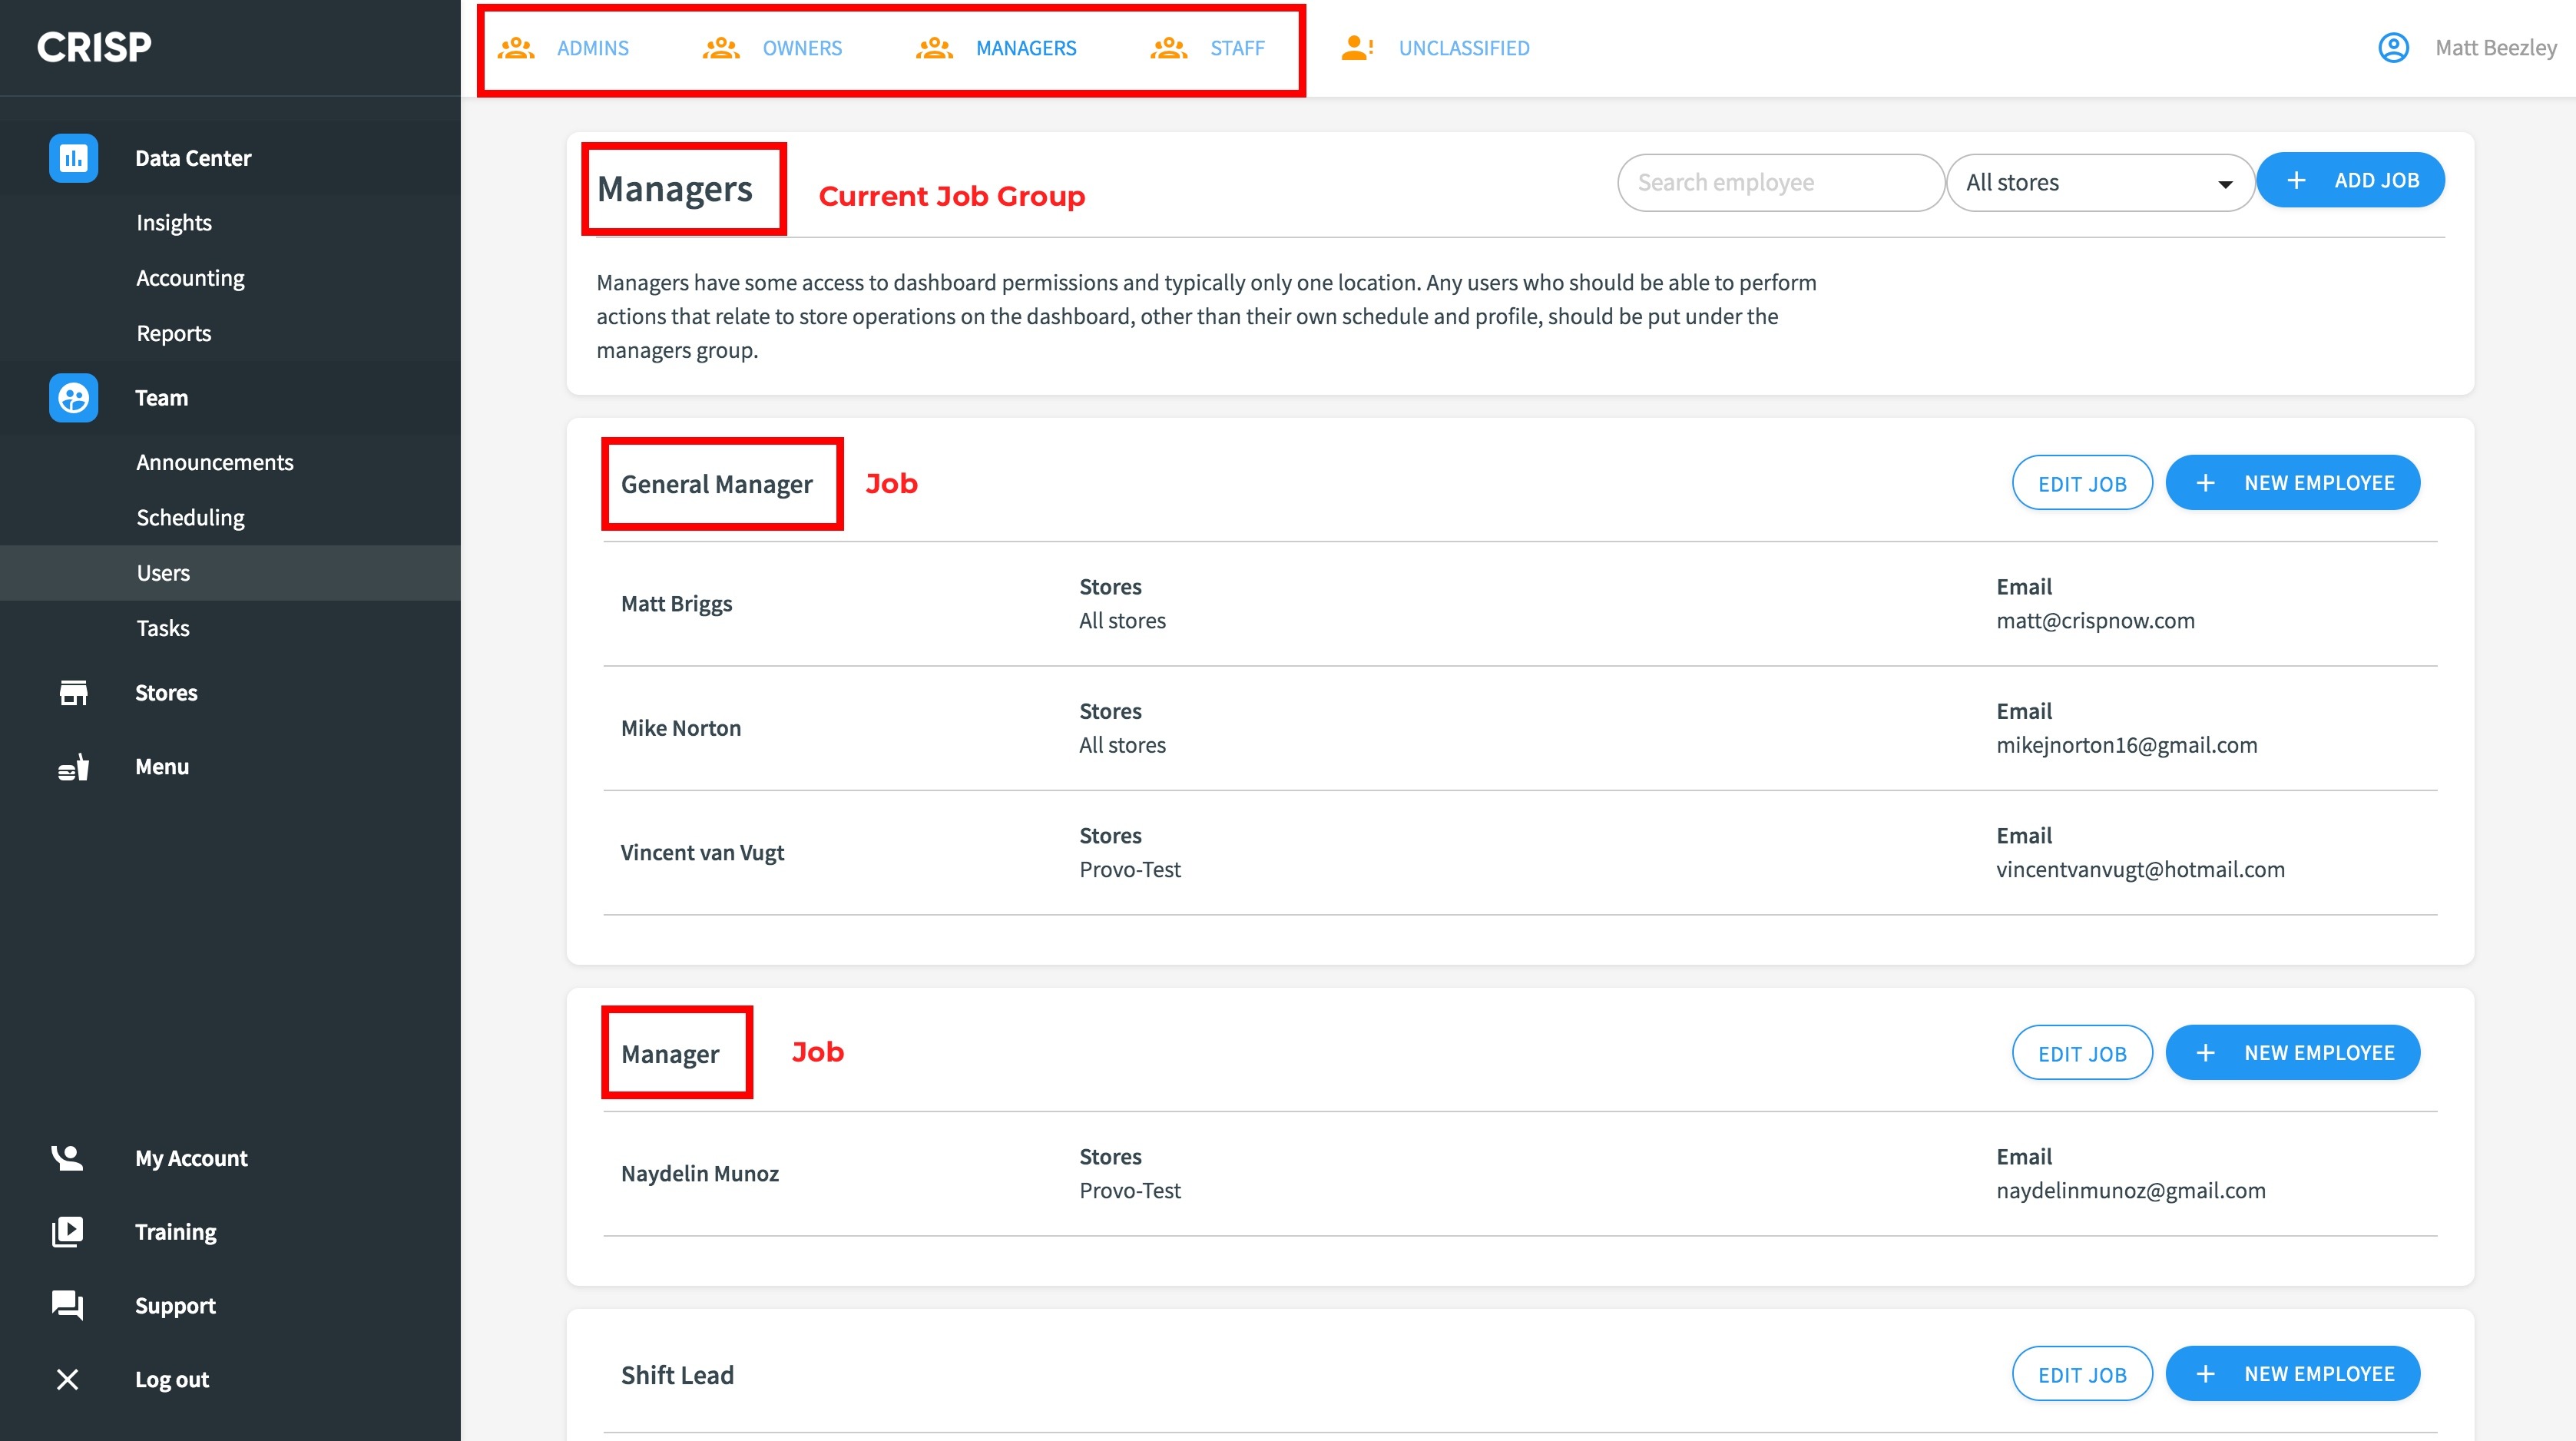Open Scheduling in the sidebar

[x=190, y=518]
